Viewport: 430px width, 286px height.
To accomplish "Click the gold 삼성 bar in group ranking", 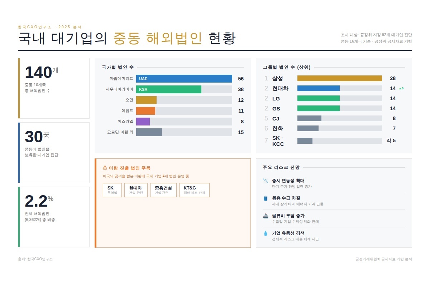I will coord(340,78).
